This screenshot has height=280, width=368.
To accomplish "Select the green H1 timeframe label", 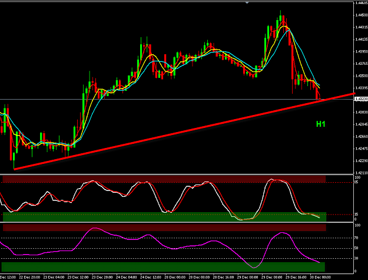I will (320, 124).
